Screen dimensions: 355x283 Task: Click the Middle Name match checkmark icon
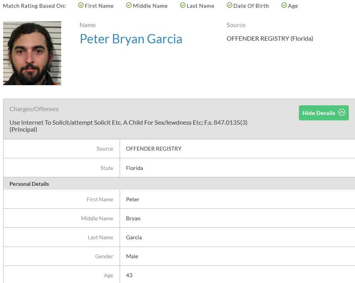tap(129, 5)
